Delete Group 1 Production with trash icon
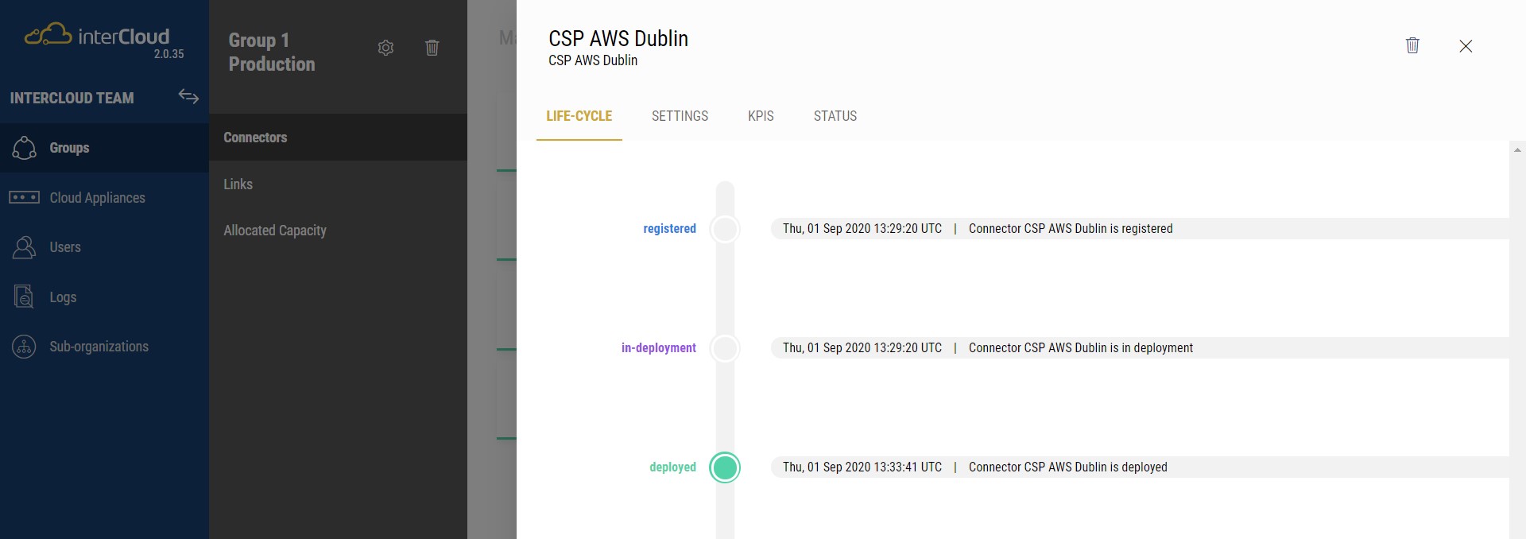 coord(432,48)
